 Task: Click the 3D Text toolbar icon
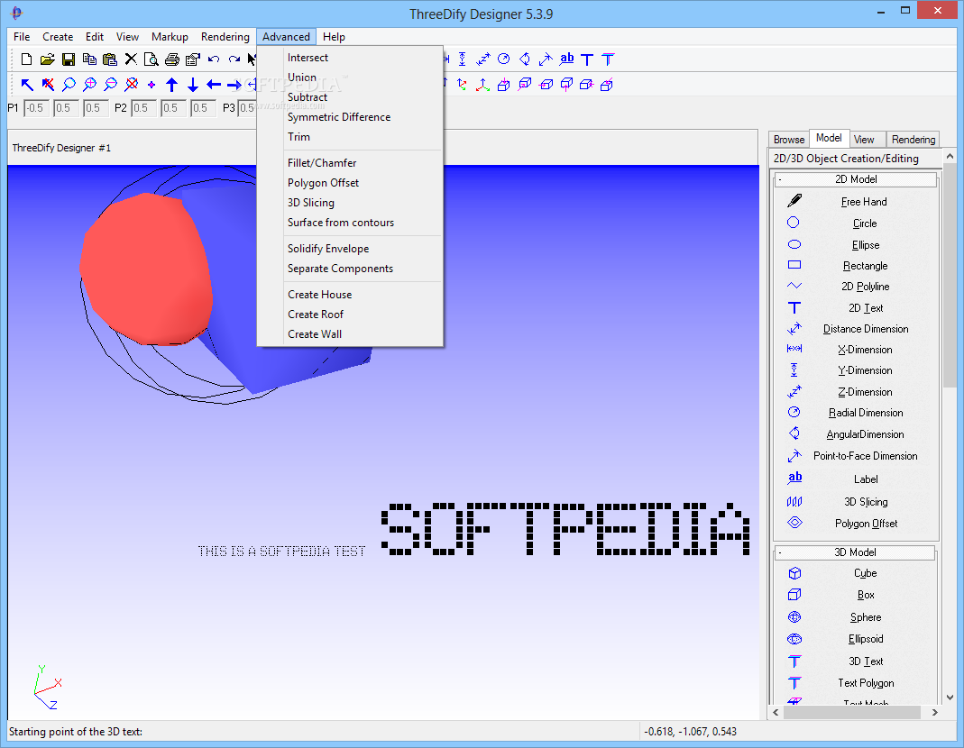point(608,59)
